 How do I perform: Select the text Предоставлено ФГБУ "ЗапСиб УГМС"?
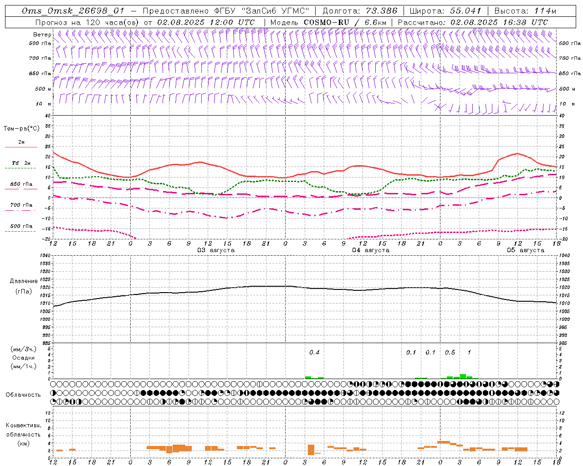pyautogui.click(x=226, y=11)
